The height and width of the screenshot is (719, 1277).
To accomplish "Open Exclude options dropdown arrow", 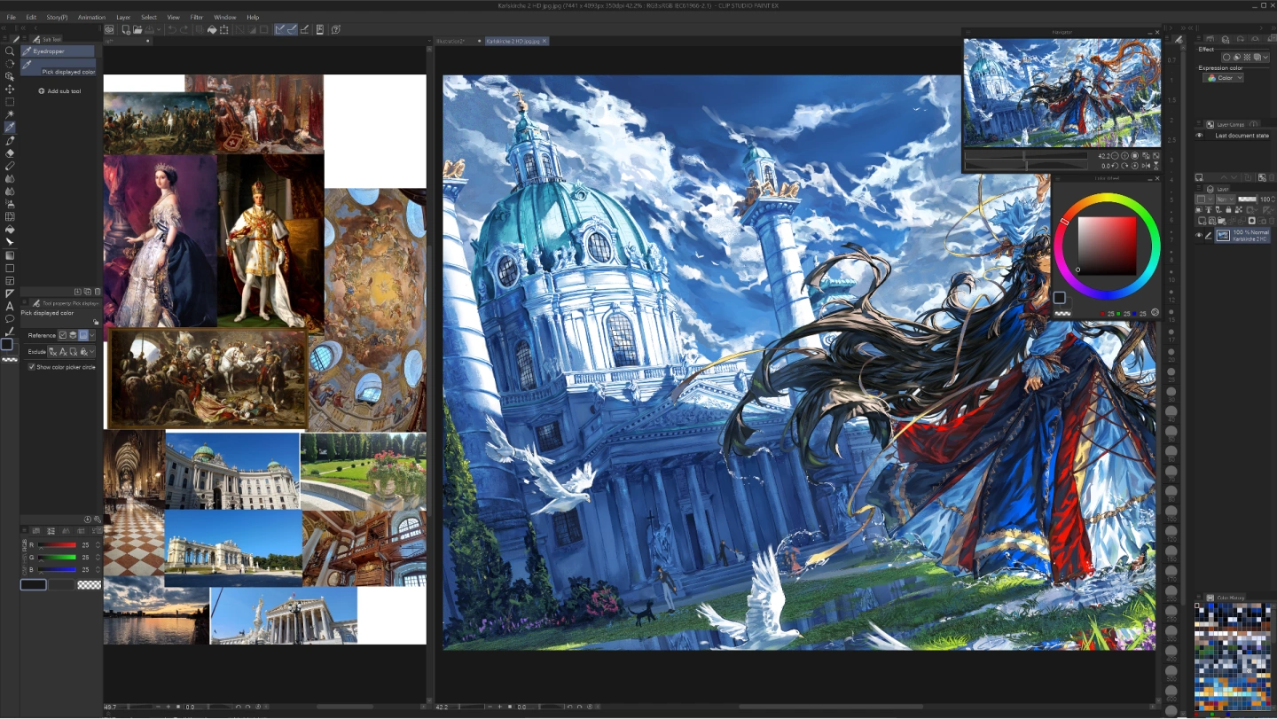I will click(x=92, y=352).
